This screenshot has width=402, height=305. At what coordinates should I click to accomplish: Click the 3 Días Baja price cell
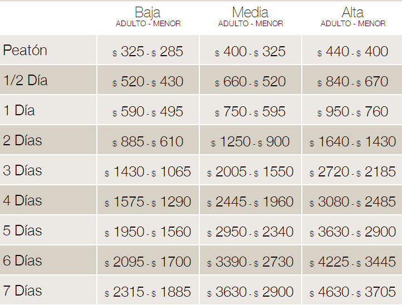(x=148, y=172)
